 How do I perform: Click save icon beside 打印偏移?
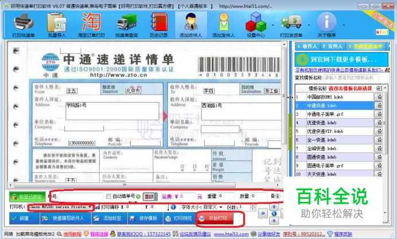[x=98, y=207]
